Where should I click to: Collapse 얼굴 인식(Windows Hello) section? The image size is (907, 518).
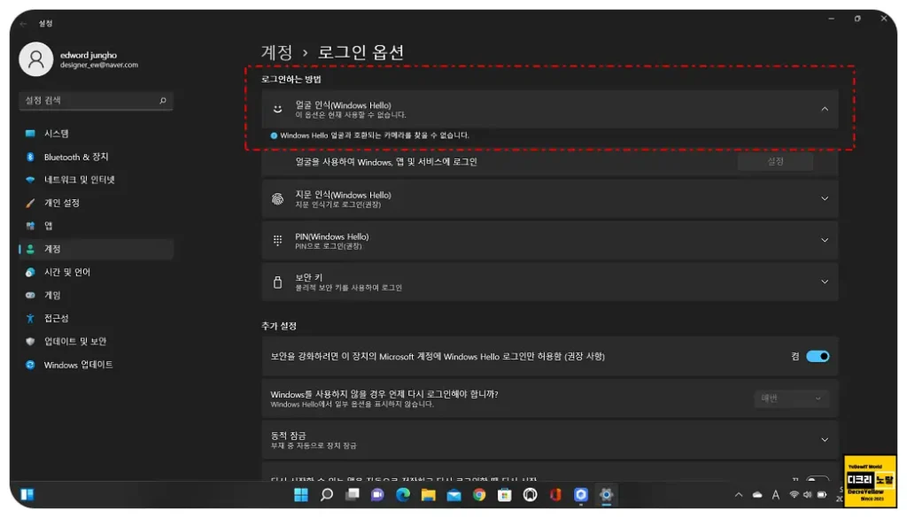pos(825,109)
